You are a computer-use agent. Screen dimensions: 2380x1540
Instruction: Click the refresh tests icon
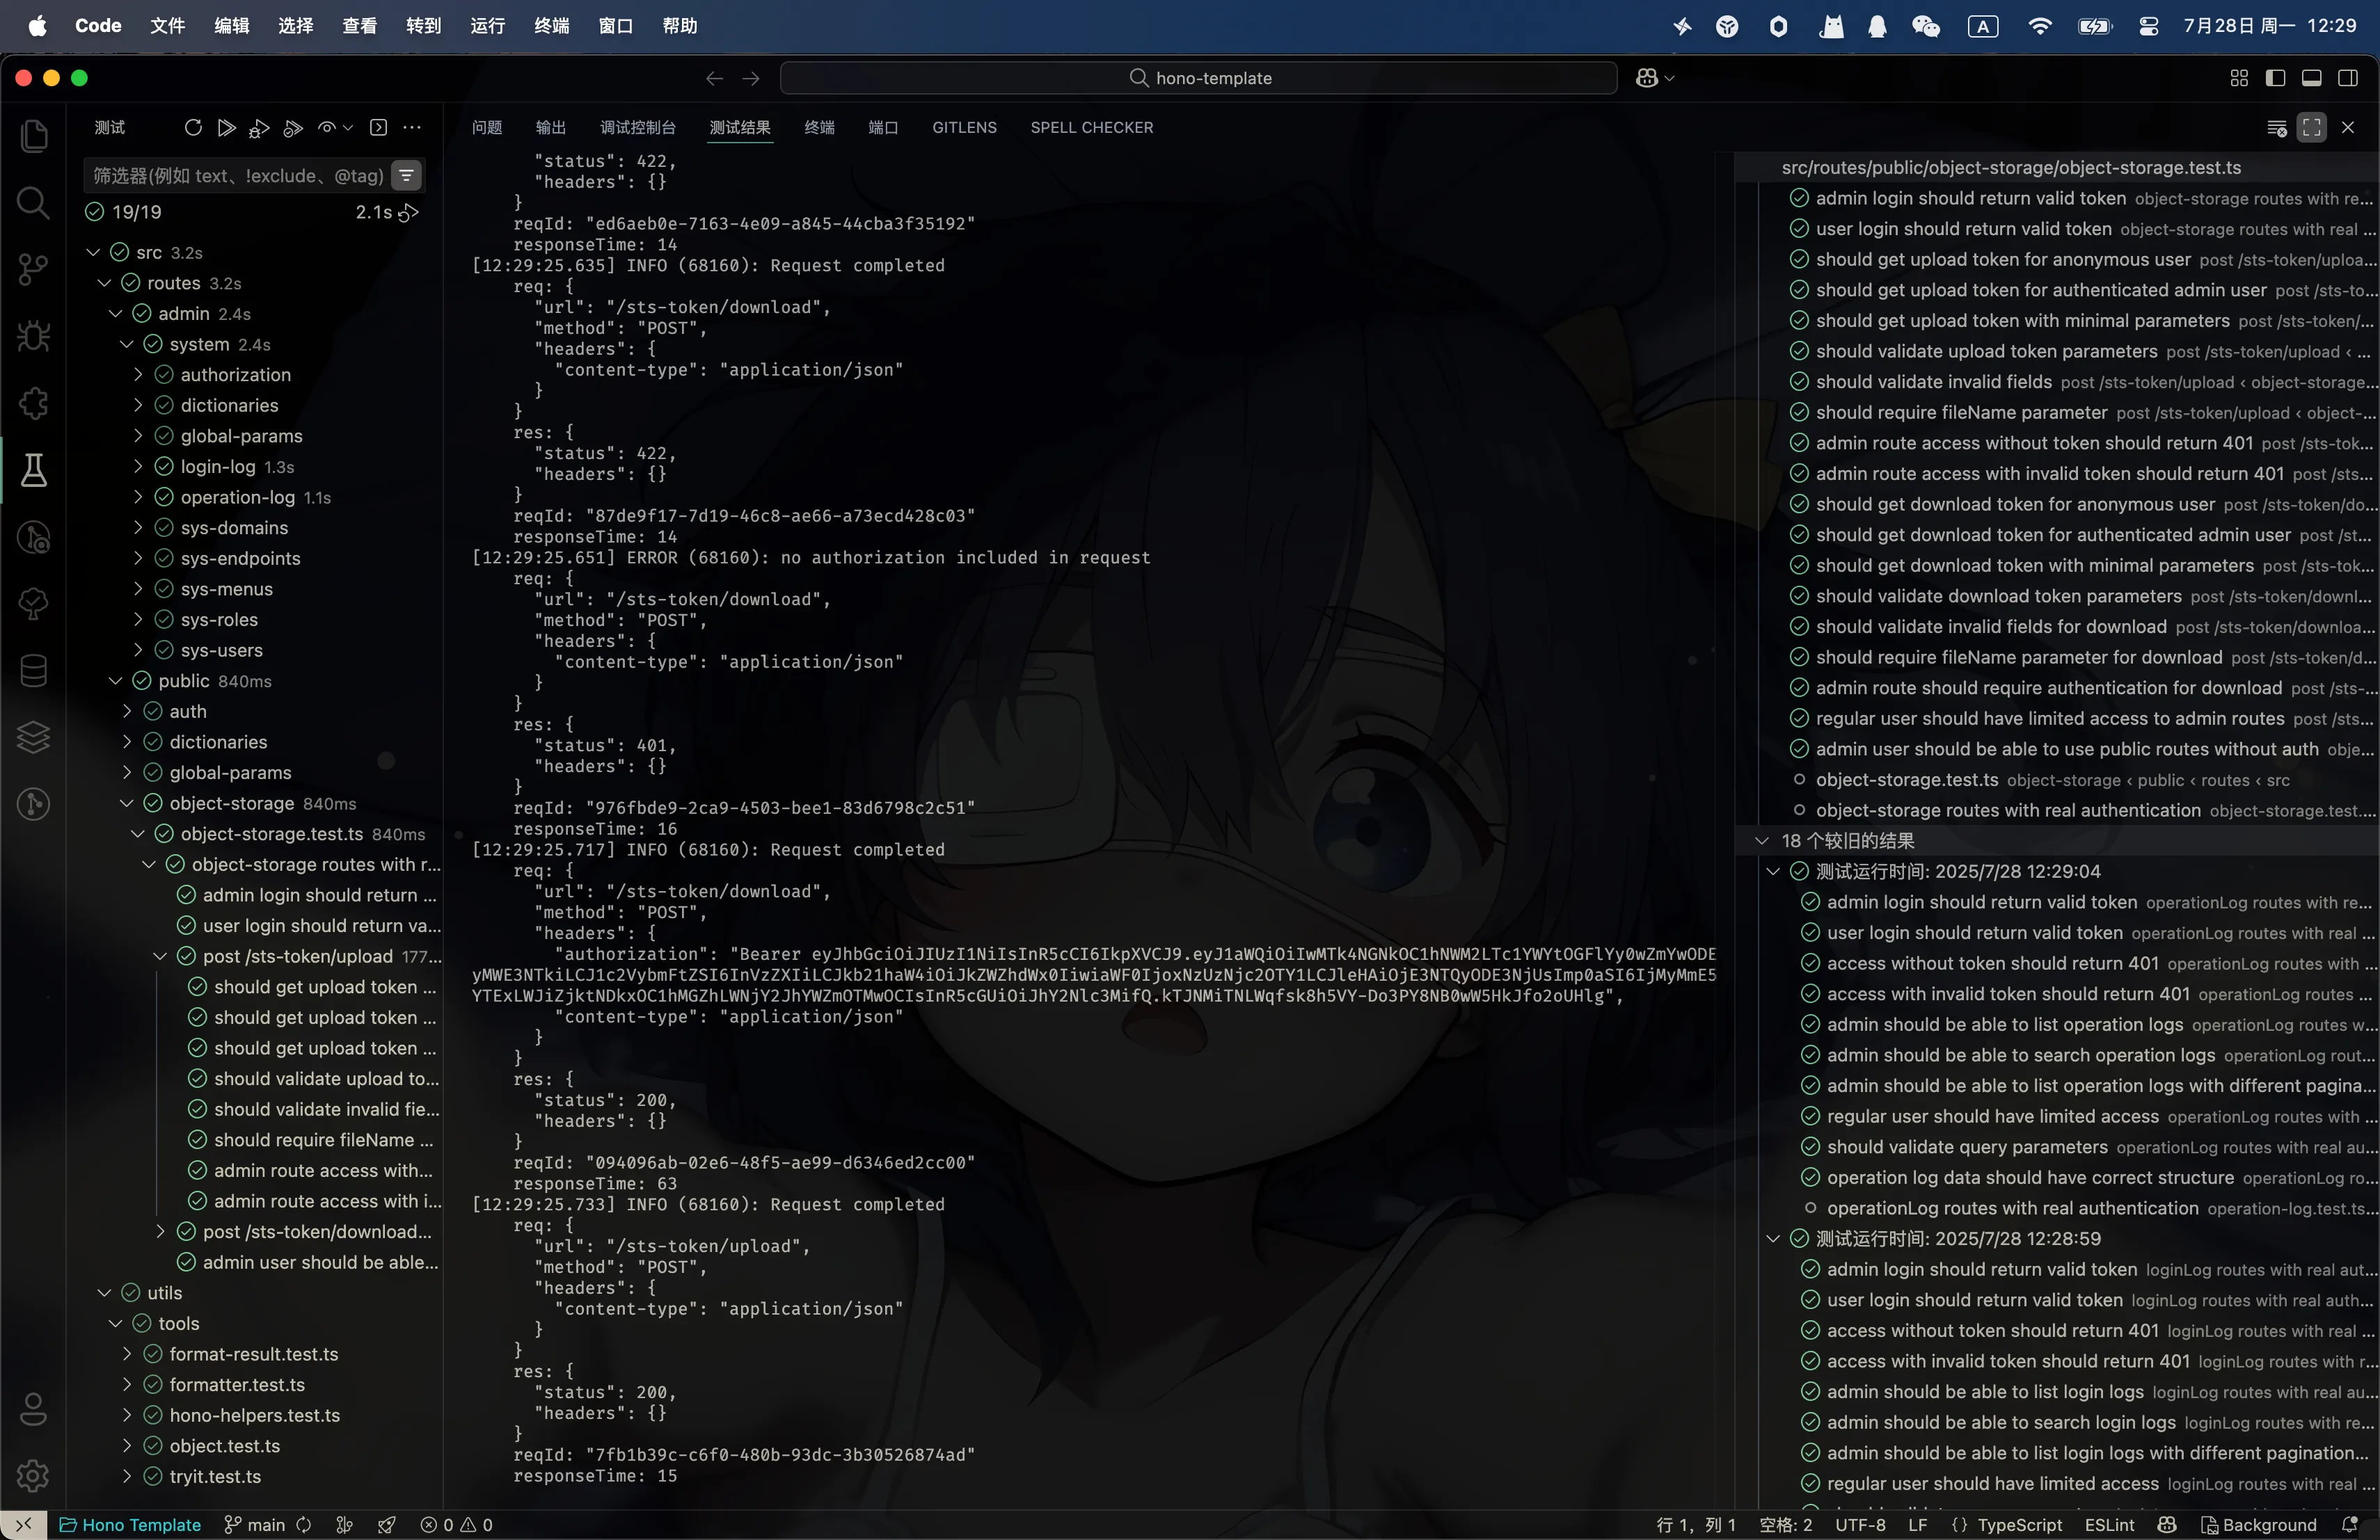pyautogui.click(x=193, y=128)
